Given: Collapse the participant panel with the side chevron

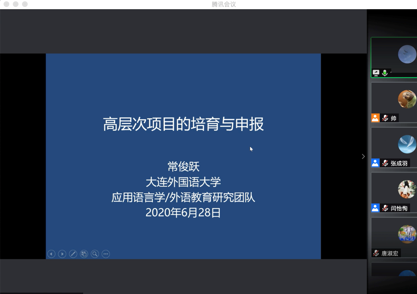Looking at the screenshot, I should tap(363, 157).
